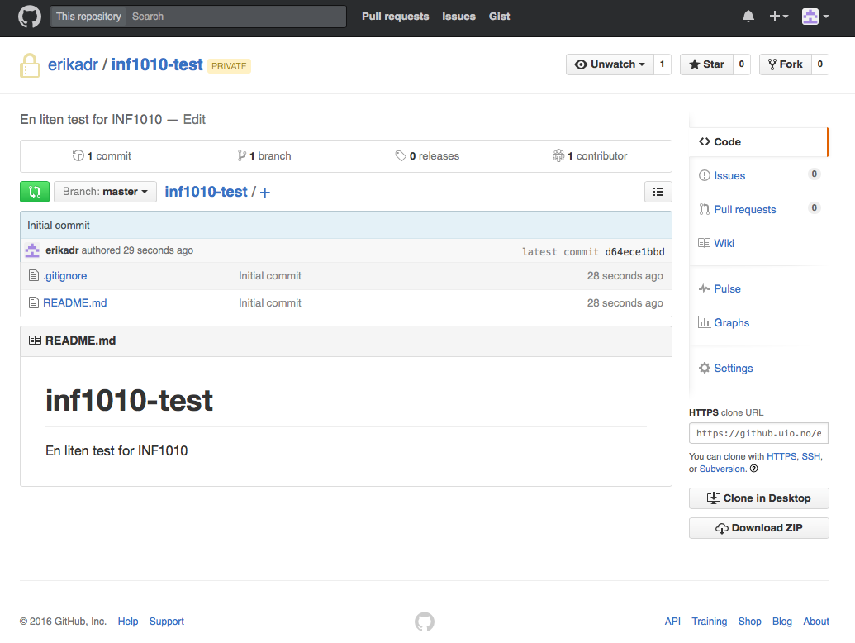Click the inf1010-test repository title
The height and width of the screenshot is (643, 855).
157,64
